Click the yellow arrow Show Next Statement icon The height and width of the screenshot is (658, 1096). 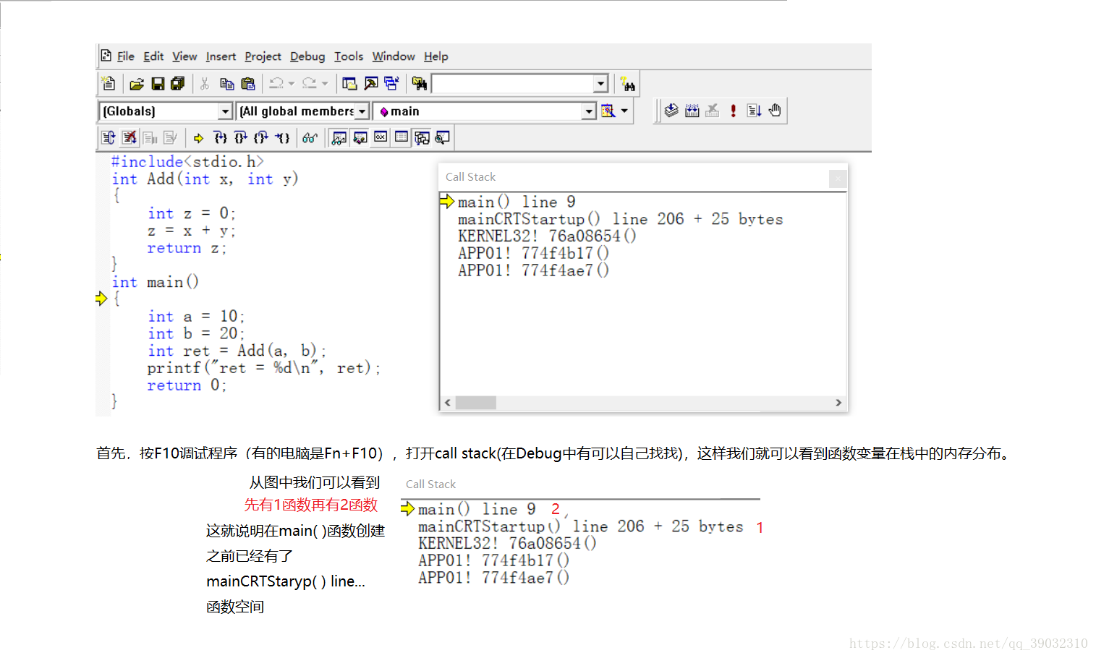pos(198,137)
